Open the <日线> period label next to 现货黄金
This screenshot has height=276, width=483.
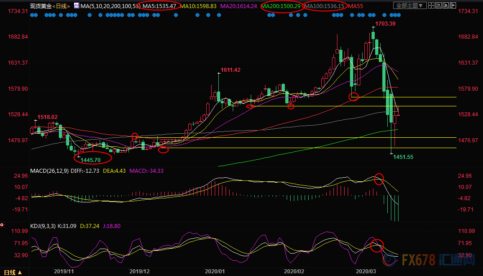(61, 6)
